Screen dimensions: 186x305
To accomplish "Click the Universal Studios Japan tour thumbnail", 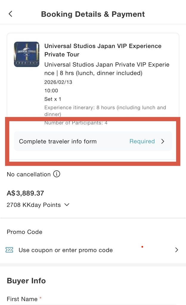I will point(26,54).
